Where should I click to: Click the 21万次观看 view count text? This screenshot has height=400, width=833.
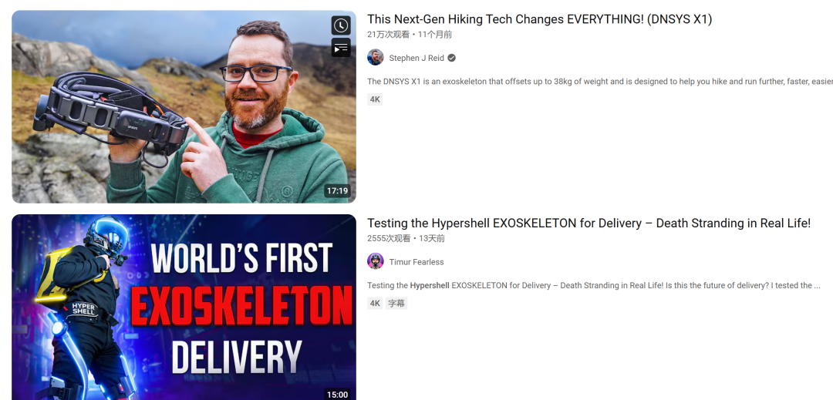tap(388, 35)
